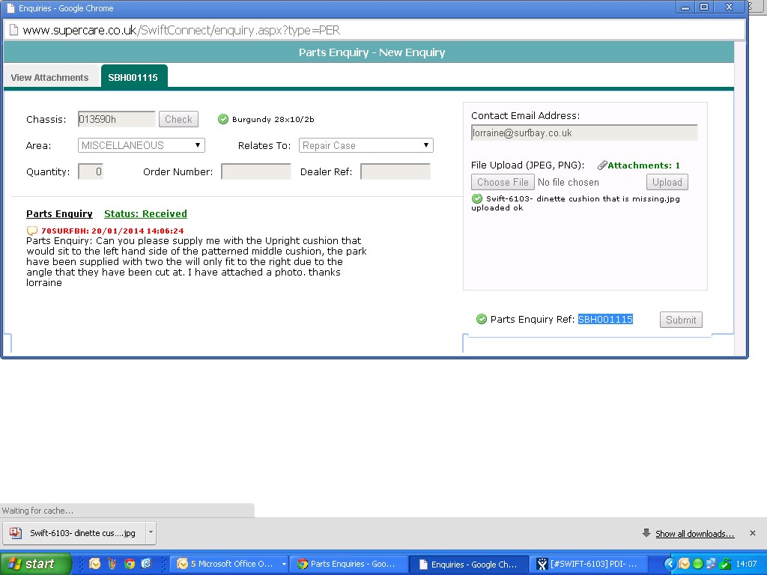This screenshot has height=575, width=767.
Task: Open the Windows Start menu
Action: coord(35,564)
